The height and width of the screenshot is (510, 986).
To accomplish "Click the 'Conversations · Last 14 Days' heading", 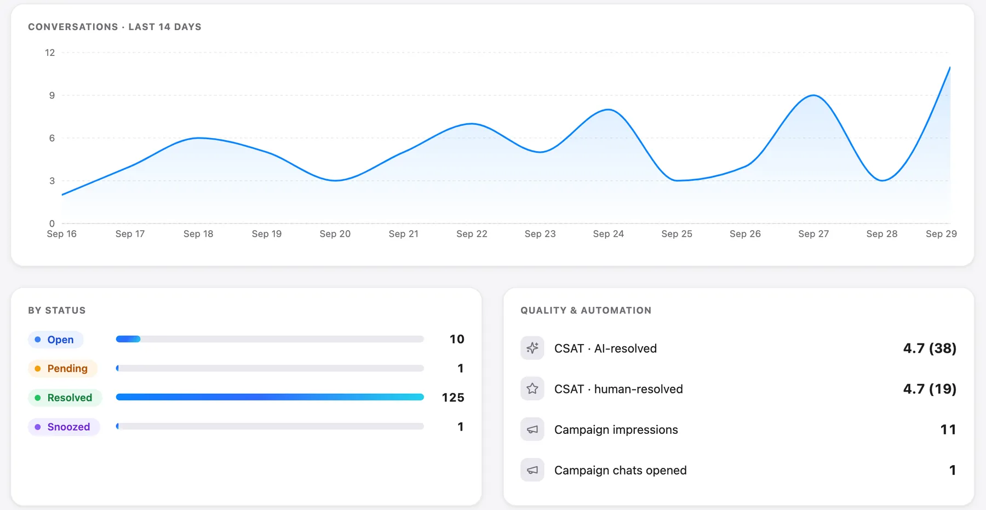I will pyautogui.click(x=114, y=27).
